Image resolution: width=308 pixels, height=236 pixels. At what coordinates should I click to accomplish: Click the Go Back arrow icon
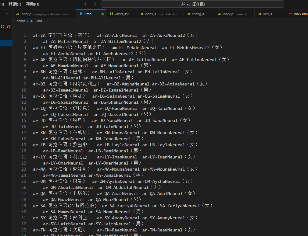point(86,4)
